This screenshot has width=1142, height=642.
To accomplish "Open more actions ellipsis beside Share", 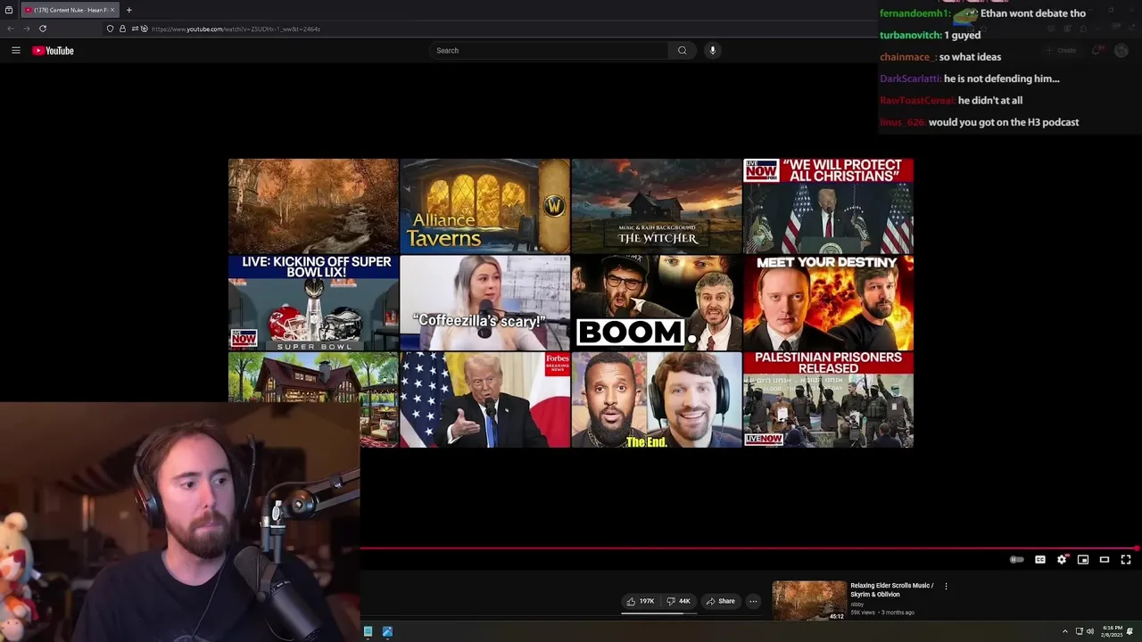I will 753,601.
